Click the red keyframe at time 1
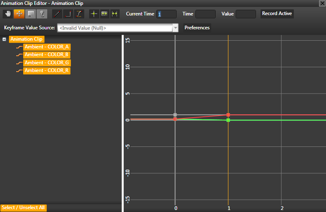Image resolution: width=326 pixels, height=212 pixels. point(228,115)
